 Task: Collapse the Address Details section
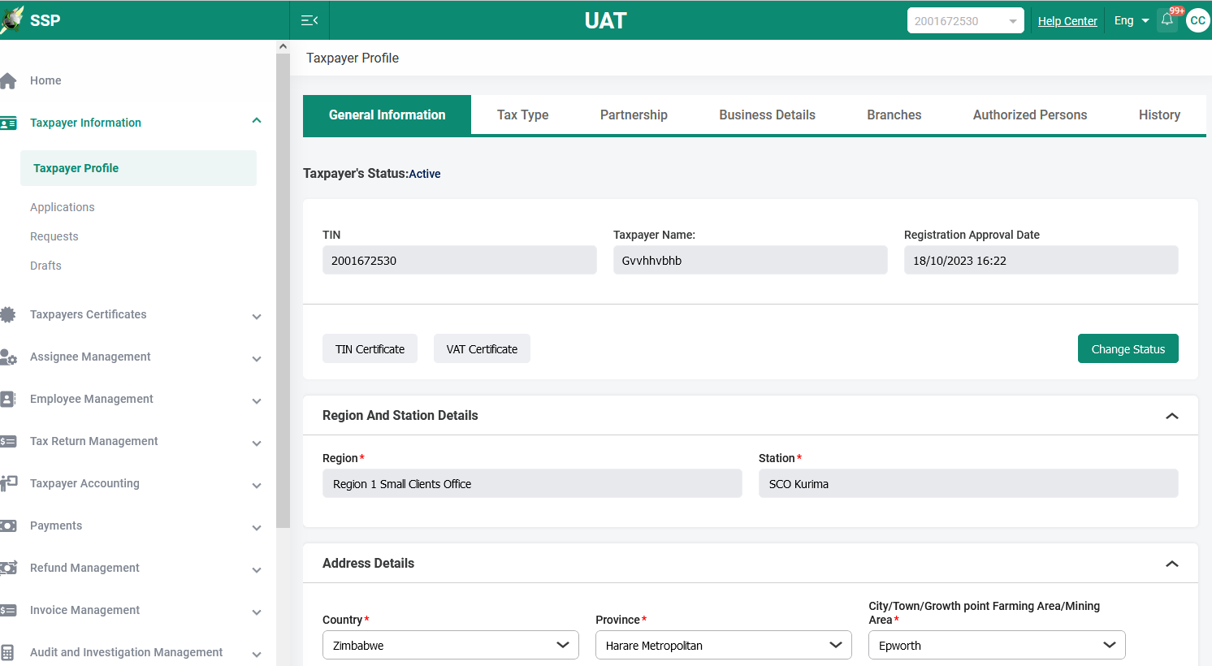click(1171, 564)
